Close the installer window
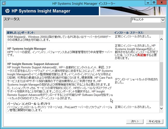The image size is (168, 129). 162,3
